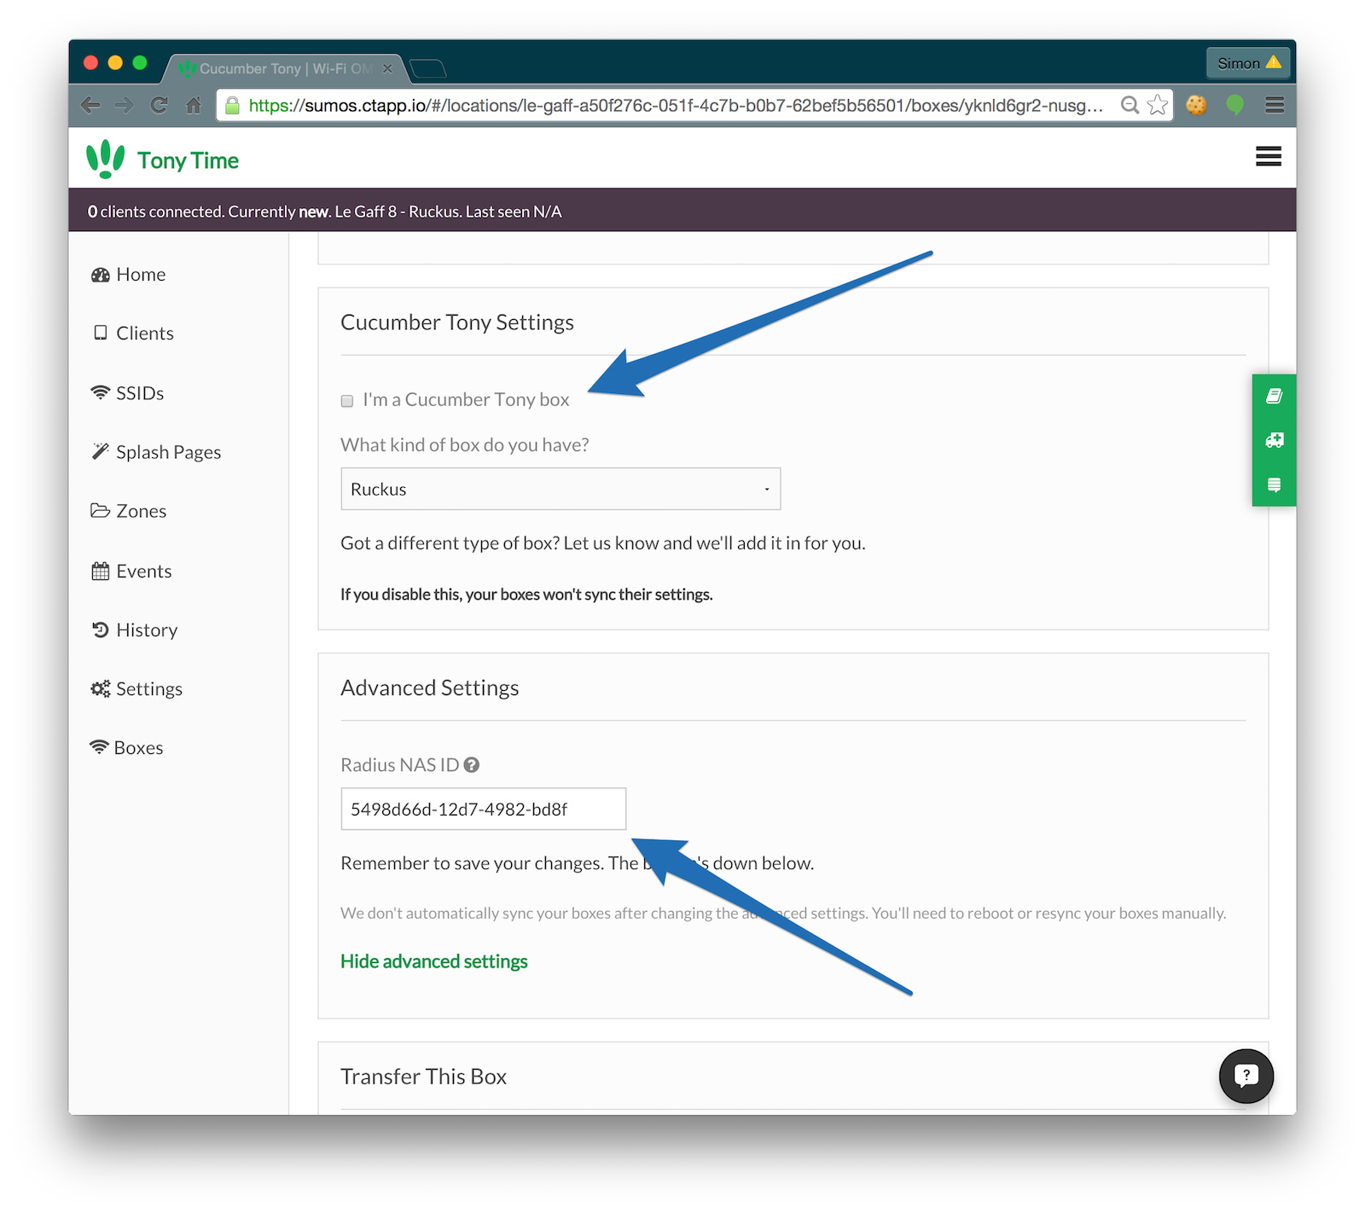Click Hide advanced settings link
Image resolution: width=1365 pixels, height=1213 pixels.
click(x=434, y=961)
